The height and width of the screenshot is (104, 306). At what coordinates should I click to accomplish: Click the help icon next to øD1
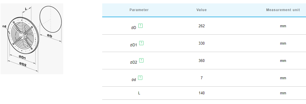click(141, 43)
